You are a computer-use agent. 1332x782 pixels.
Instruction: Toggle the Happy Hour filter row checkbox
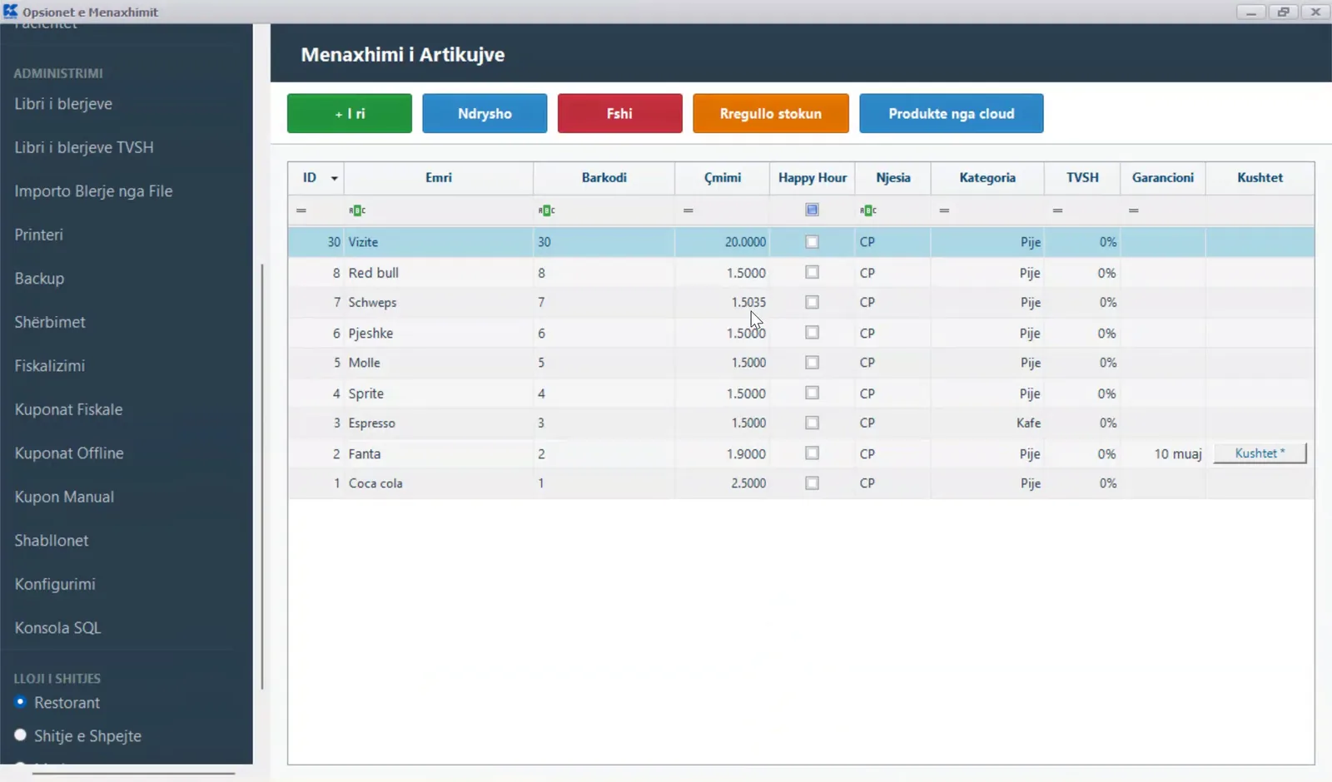(x=813, y=210)
